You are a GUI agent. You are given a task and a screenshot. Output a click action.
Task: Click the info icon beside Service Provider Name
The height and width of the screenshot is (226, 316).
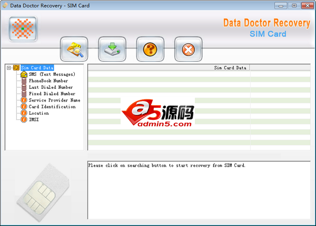click(24, 100)
